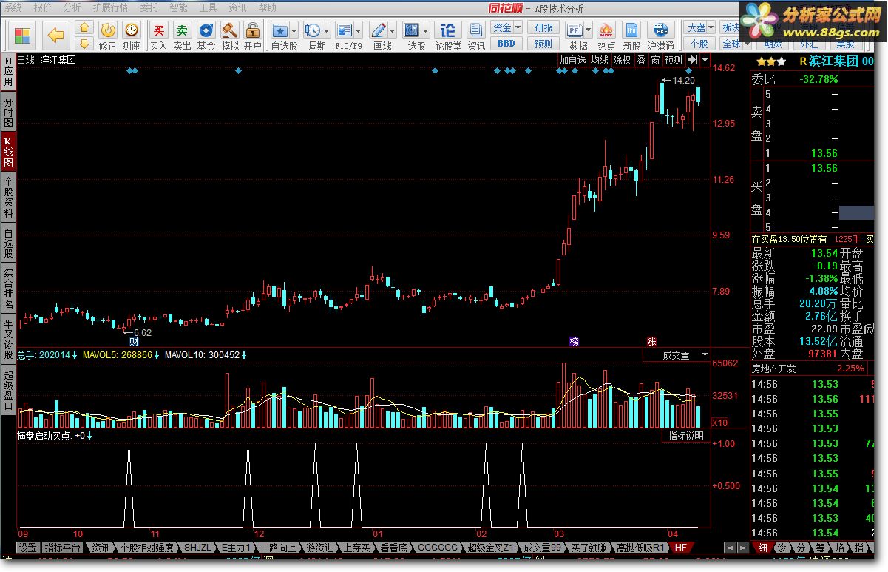Toggle 除权 ex-rights adjustment
888x572 pixels.
(x=623, y=60)
